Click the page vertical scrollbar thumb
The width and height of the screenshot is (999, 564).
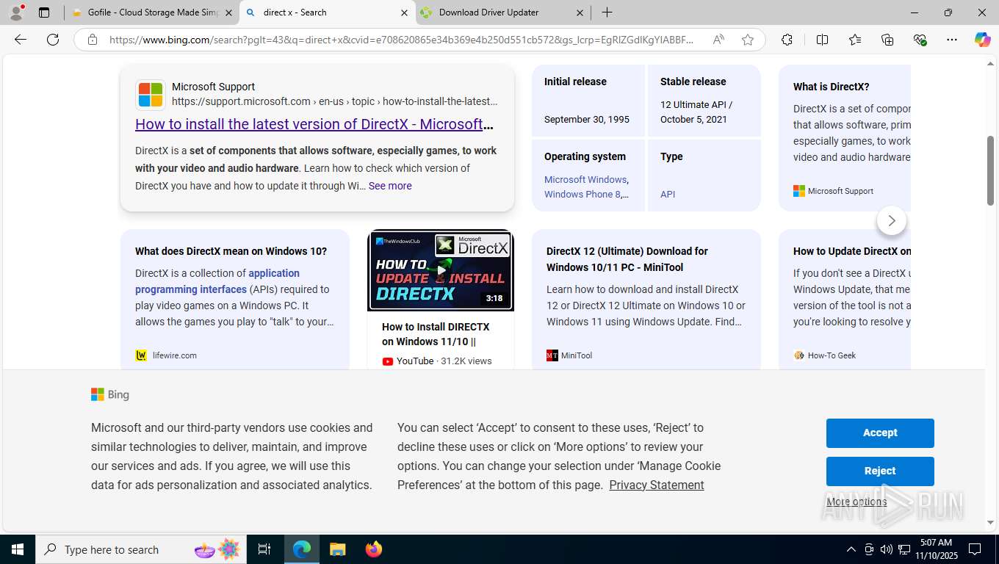click(x=990, y=170)
